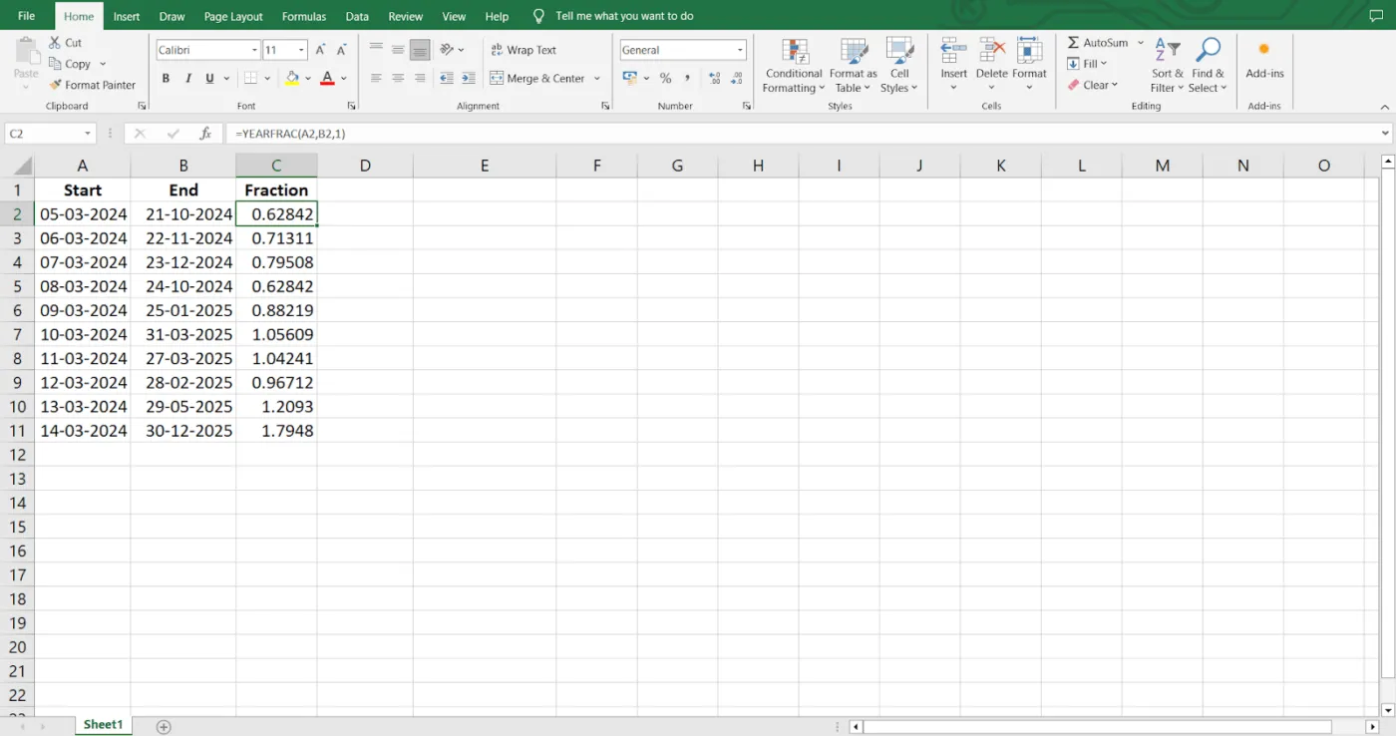Click the Insert Function fx icon
The image size is (1396, 736).
coord(205,134)
